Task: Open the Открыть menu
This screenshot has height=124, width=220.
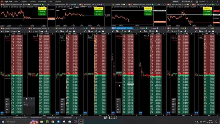Action: [x=24, y=2]
